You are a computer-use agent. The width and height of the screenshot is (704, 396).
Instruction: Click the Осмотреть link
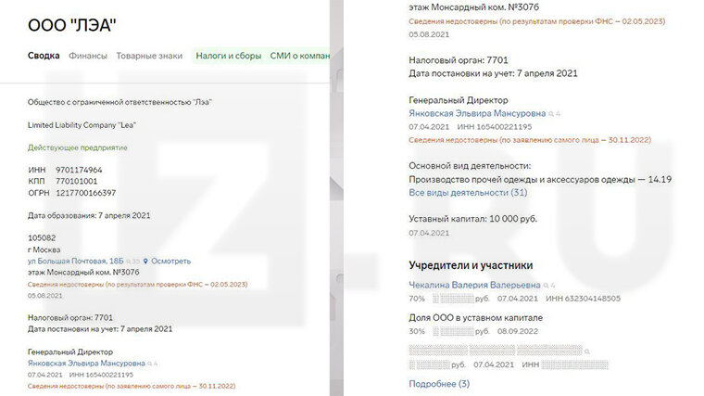click(x=170, y=261)
